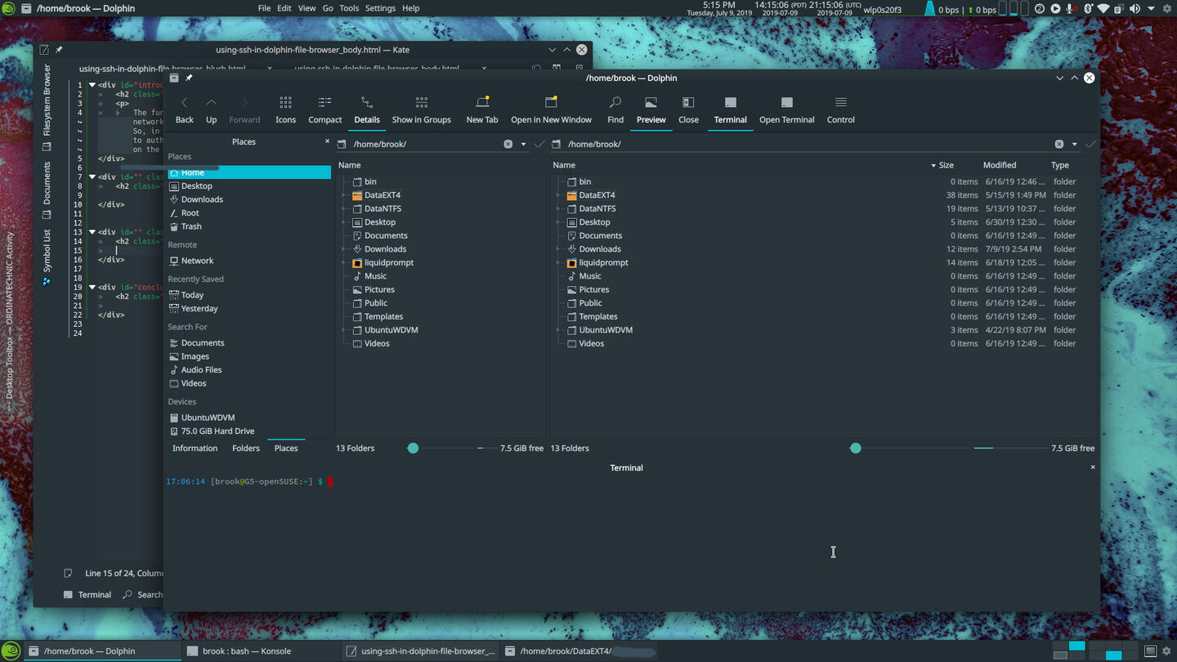Toggle the Preview panel
This screenshot has height=662, width=1177.
[650, 109]
